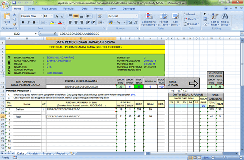The width and height of the screenshot is (244, 160).
Task: Increase font size with Grow Font
Action: 57,16
